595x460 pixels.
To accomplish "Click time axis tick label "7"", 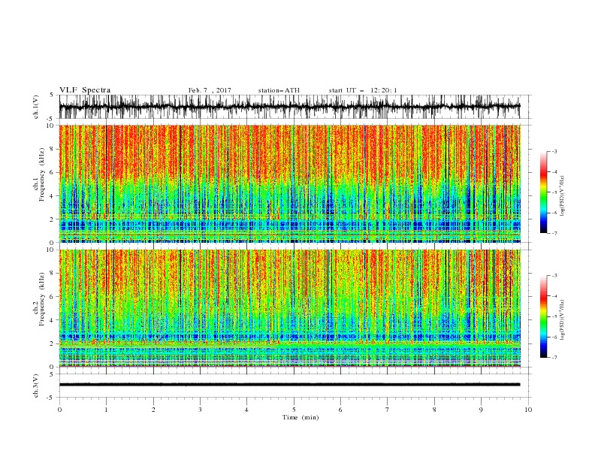I will (x=388, y=410).
